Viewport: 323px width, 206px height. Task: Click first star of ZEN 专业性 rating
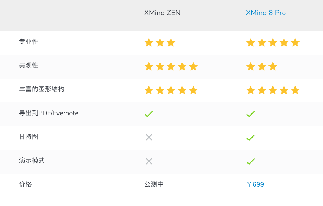(149, 43)
